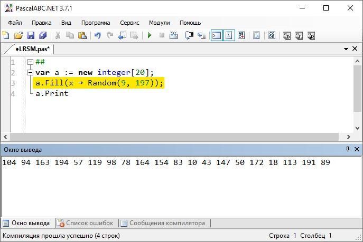The height and width of the screenshot is (242, 363).
Task: Pin the Окно вывода panel
Action: point(348,149)
